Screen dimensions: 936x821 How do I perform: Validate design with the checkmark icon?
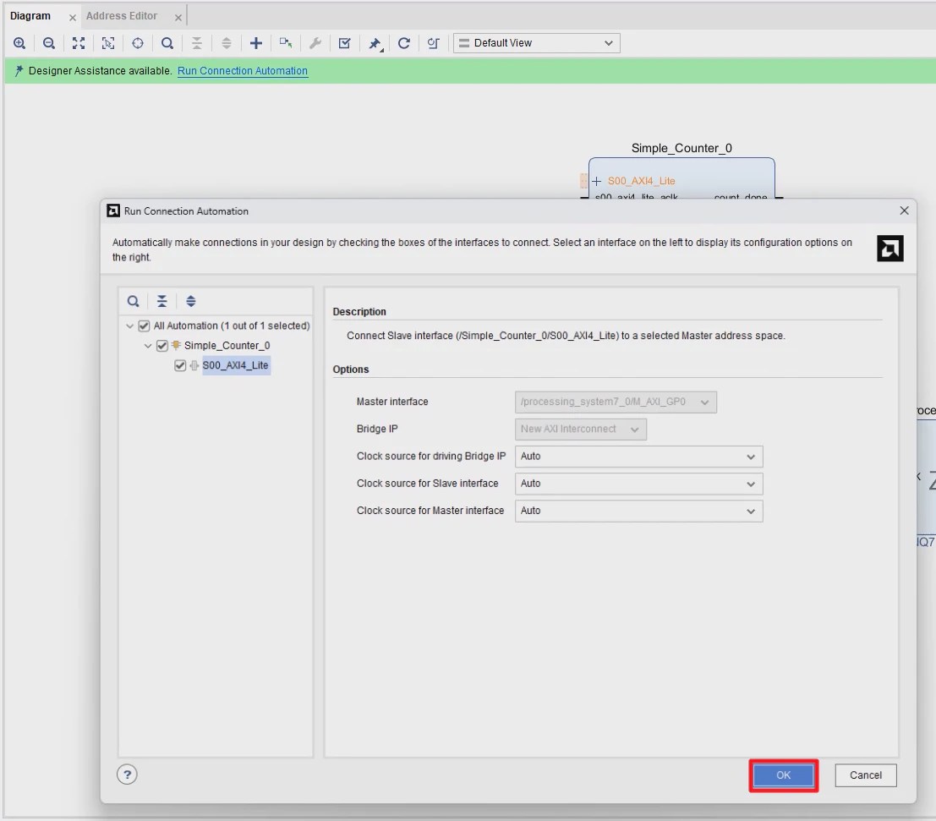(x=344, y=43)
